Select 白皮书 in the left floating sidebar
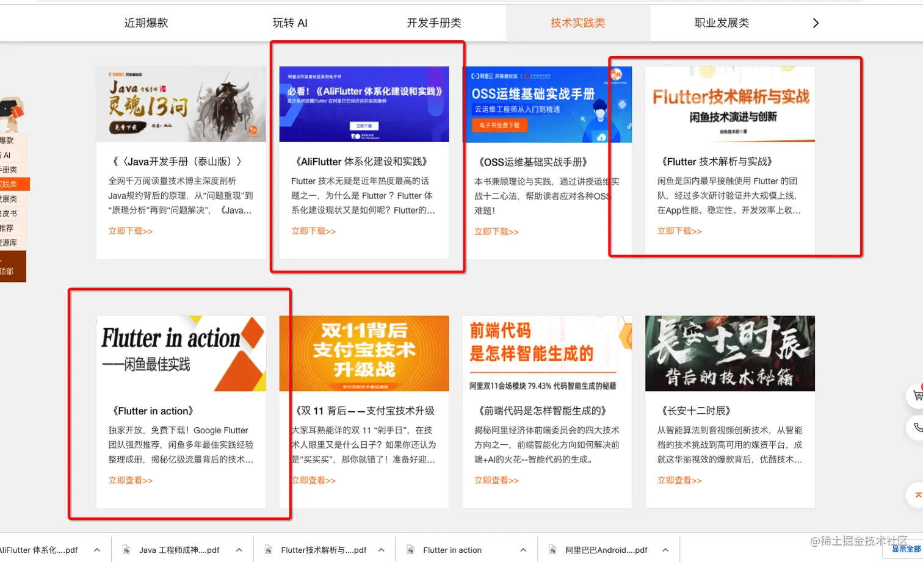Viewport: 923px width, 562px height. (12, 214)
